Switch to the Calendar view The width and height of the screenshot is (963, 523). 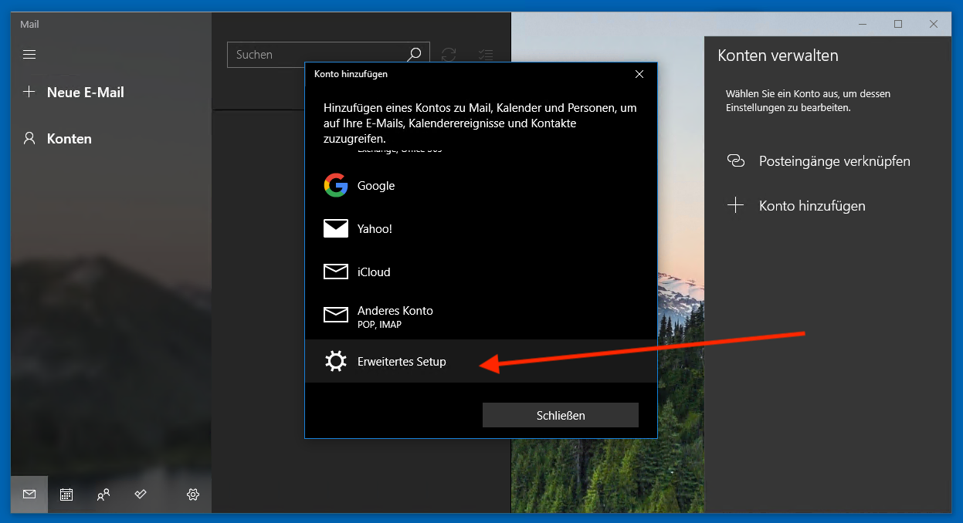coord(66,494)
